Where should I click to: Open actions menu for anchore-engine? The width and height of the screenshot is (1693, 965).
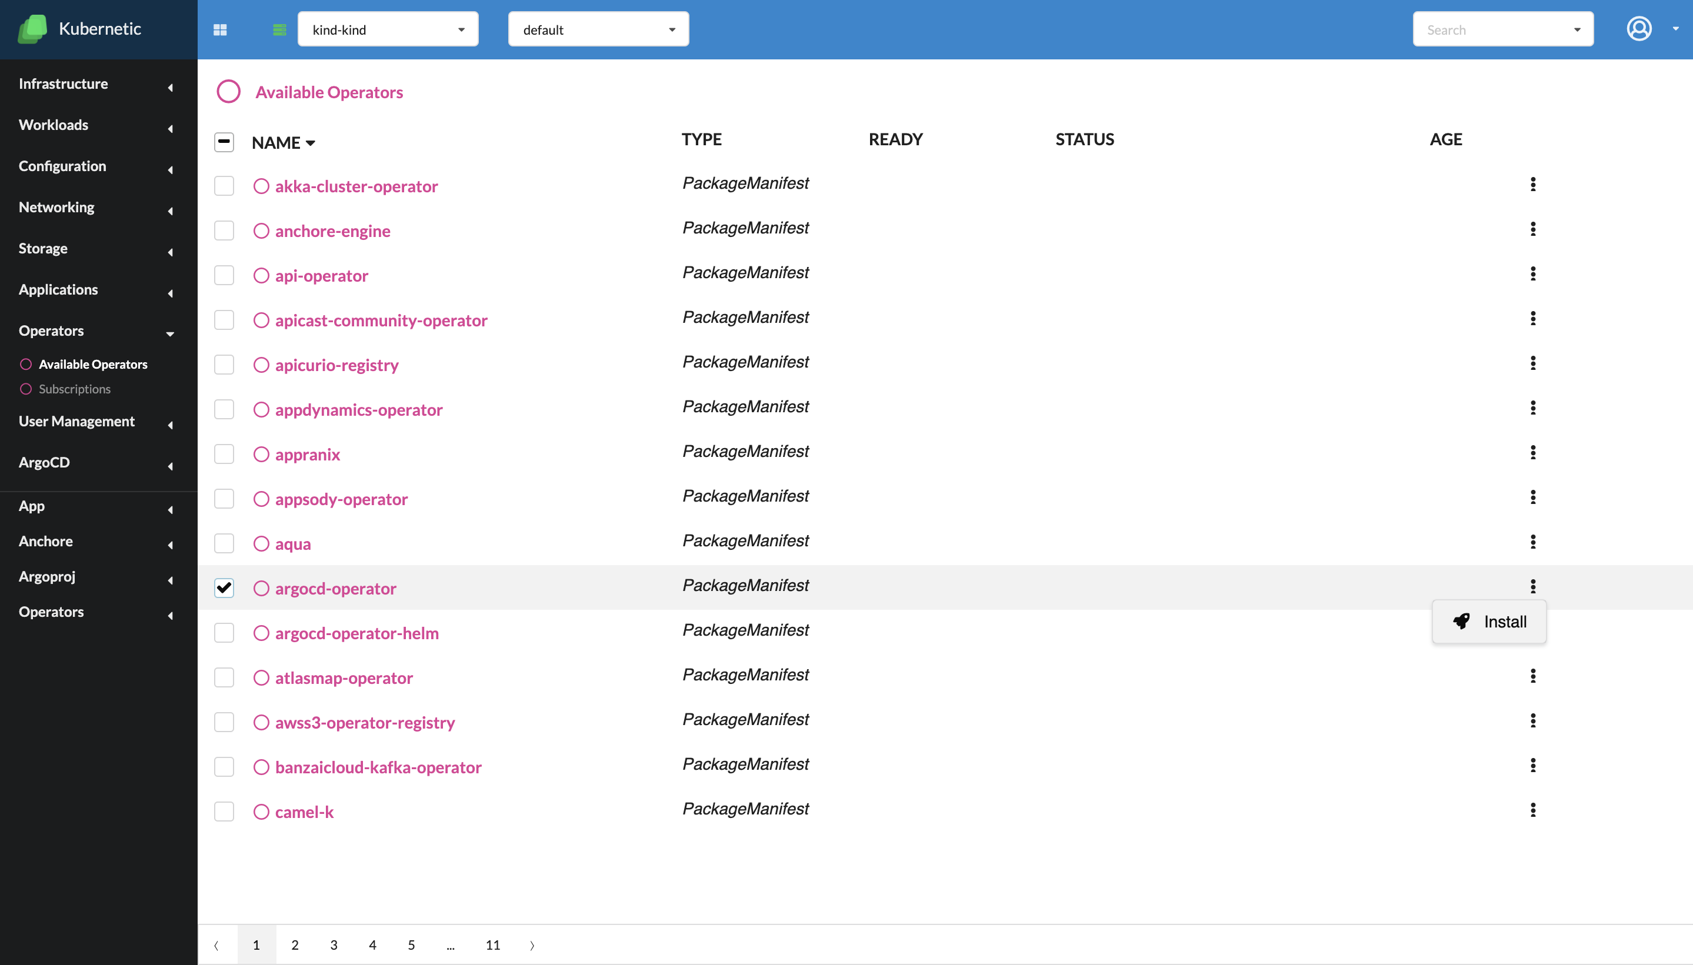1532,229
